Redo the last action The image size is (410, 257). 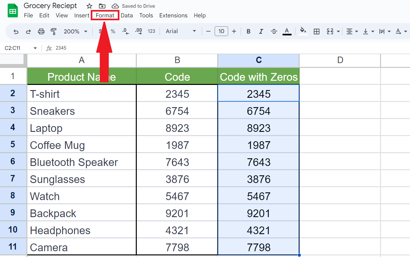coord(28,31)
